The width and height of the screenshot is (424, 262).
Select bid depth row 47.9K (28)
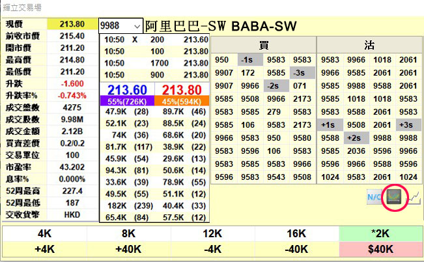127,111
